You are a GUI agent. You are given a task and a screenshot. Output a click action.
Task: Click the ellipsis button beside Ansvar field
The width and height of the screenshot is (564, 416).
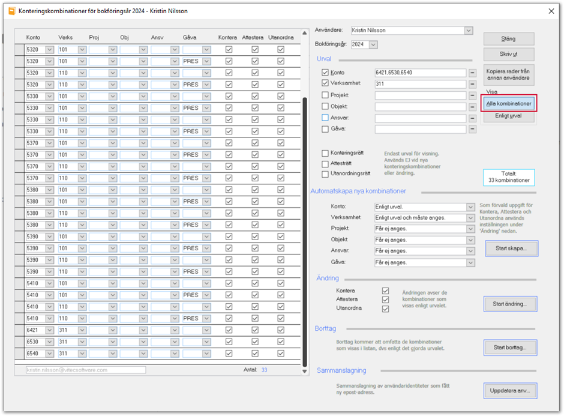click(472, 118)
